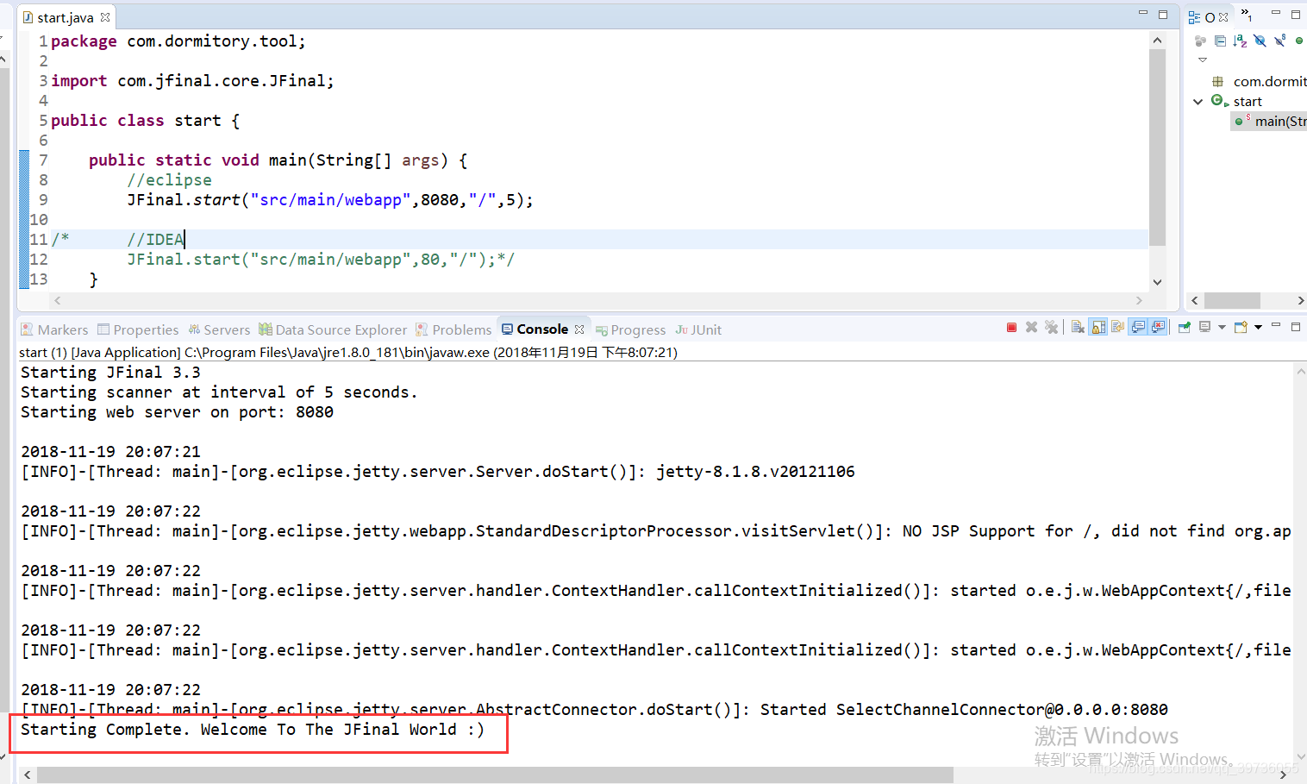Open the Data Source Explorer tab
This screenshot has height=784, width=1307.
pyautogui.click(x=333, y=329)
